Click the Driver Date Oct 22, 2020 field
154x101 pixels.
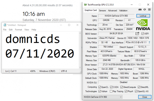tap(107, 69)
